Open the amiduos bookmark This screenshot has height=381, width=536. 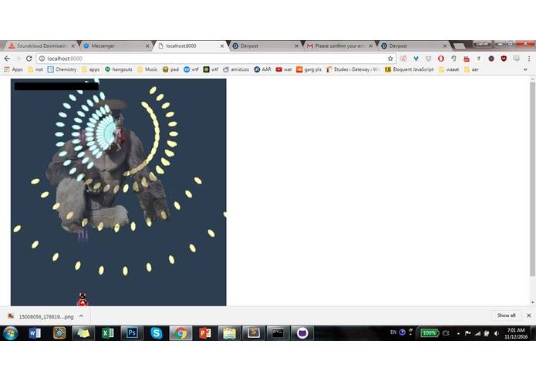click(x=236, y=69)
